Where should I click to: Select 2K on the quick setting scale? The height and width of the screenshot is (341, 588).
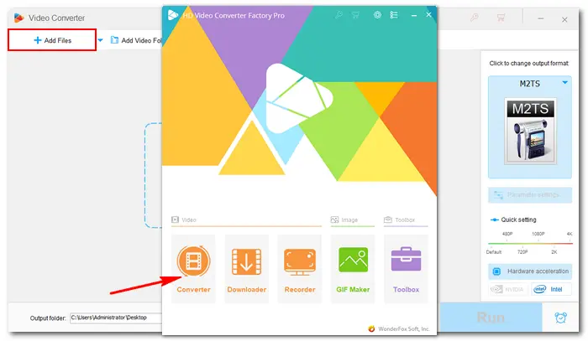pyautogui.click(x=554, y=252)
